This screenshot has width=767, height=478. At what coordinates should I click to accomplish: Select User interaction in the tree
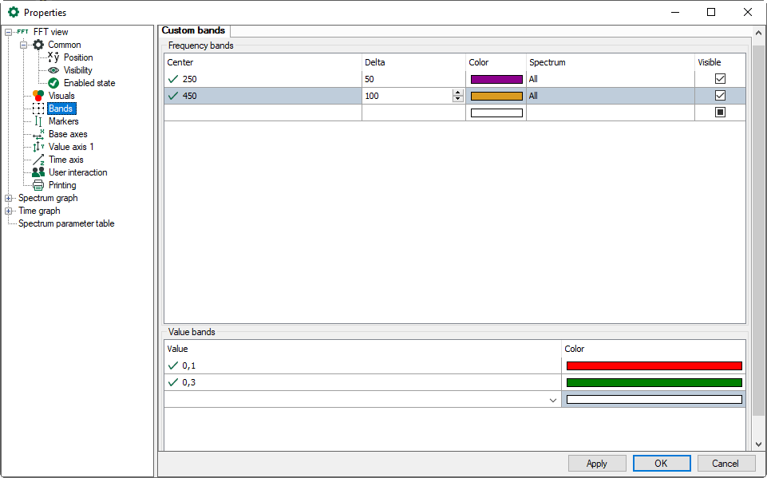tap(77, 172)
